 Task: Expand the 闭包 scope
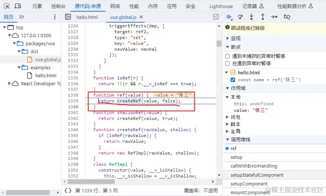coord(227,117)
